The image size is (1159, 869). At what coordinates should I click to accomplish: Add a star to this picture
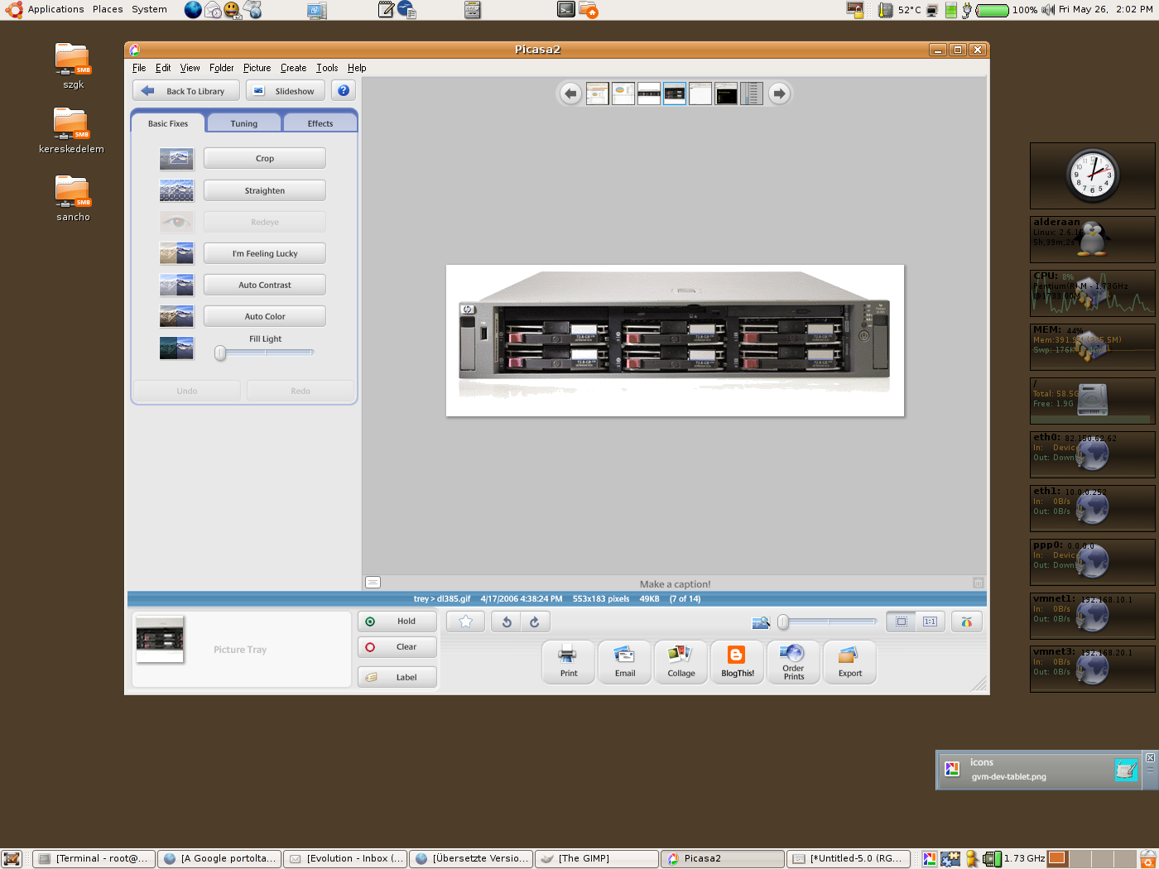(x=465, y=622)
